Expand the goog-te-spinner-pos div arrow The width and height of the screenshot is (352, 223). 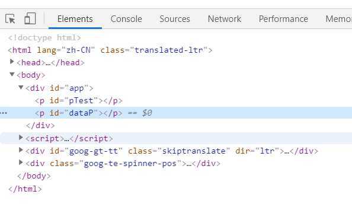pyautogui.click(x=21, y=162)
